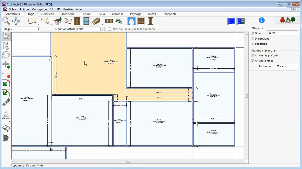The height and width of the screenshot is (169, 302).
Task: Disable Afficher le plafond
Action: [253, 56]
